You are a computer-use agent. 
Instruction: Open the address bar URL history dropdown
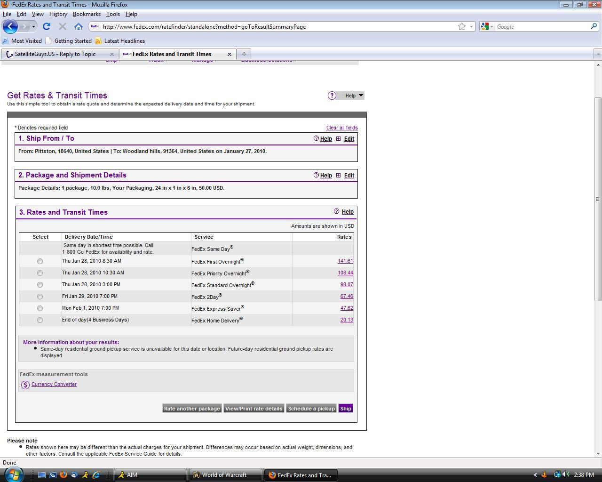pos(471,26)
